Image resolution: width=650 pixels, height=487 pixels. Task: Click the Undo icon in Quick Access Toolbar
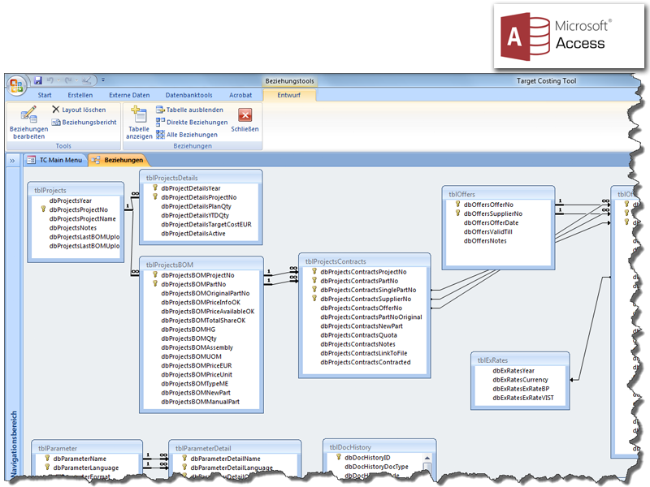[51, 80]
